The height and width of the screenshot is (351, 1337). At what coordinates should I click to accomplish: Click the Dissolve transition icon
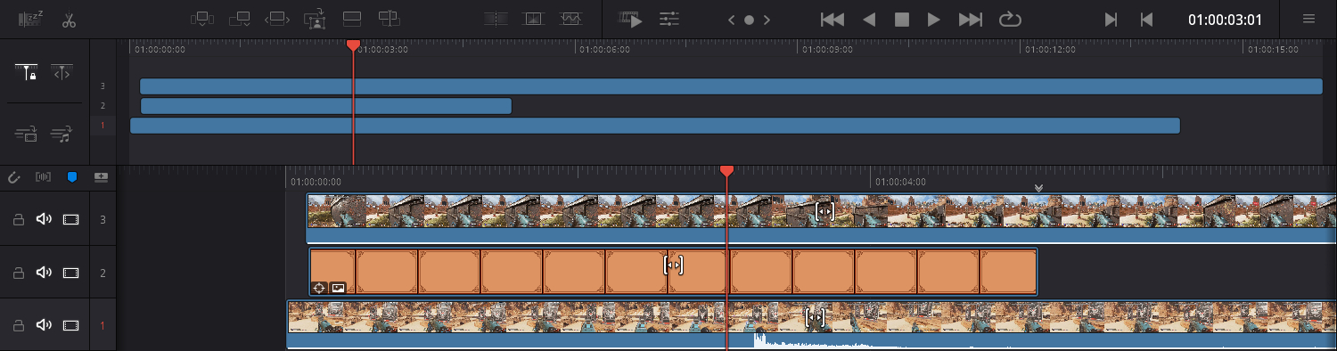pyautogui.click(x=533, y=19)
